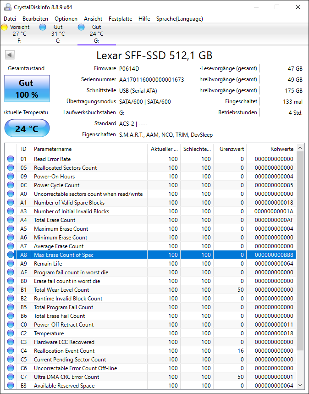Click the Standard field ACS-2

pyautogui.click(x=211, y=124)
